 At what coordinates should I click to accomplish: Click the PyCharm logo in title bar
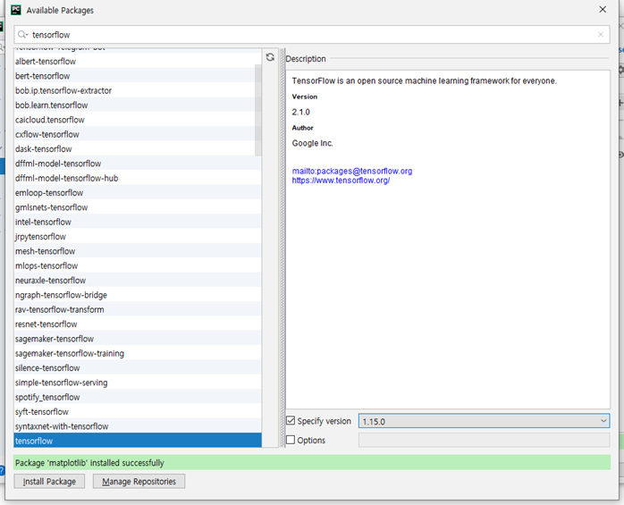[x=16, y=10]
